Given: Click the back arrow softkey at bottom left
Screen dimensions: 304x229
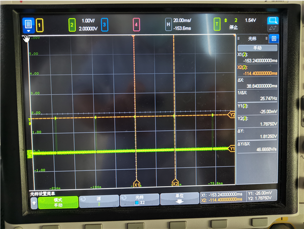Looking at the screenshot, I should tap(34, 203).
